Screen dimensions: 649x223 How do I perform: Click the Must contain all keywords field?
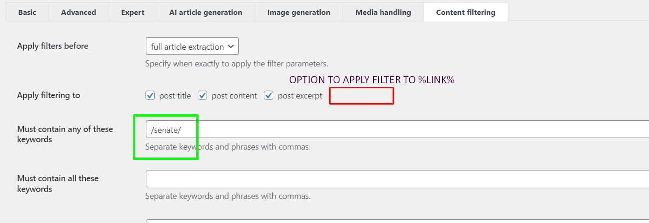[397, 178]
